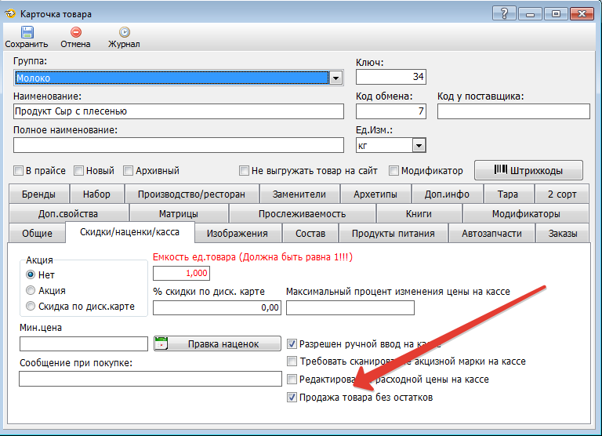Open the Производство/ресторан tab
Viewport: 602px width, 436px height.
(x=190, y=194)
